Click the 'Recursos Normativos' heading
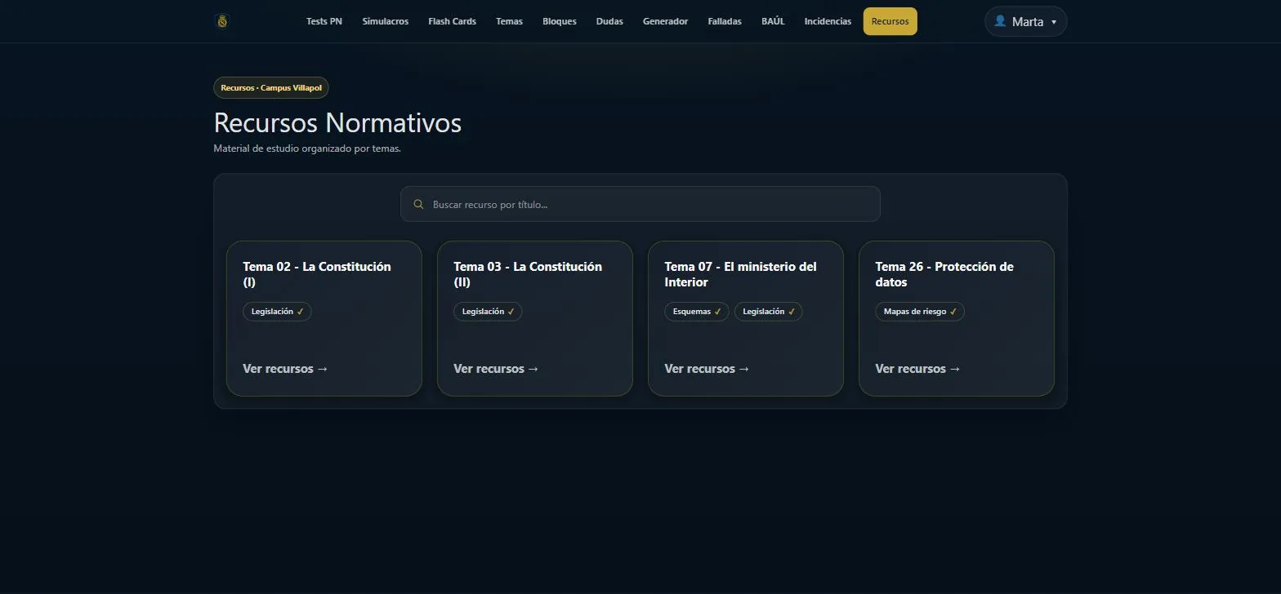The image size is (1281, 594). coord(337,122)
